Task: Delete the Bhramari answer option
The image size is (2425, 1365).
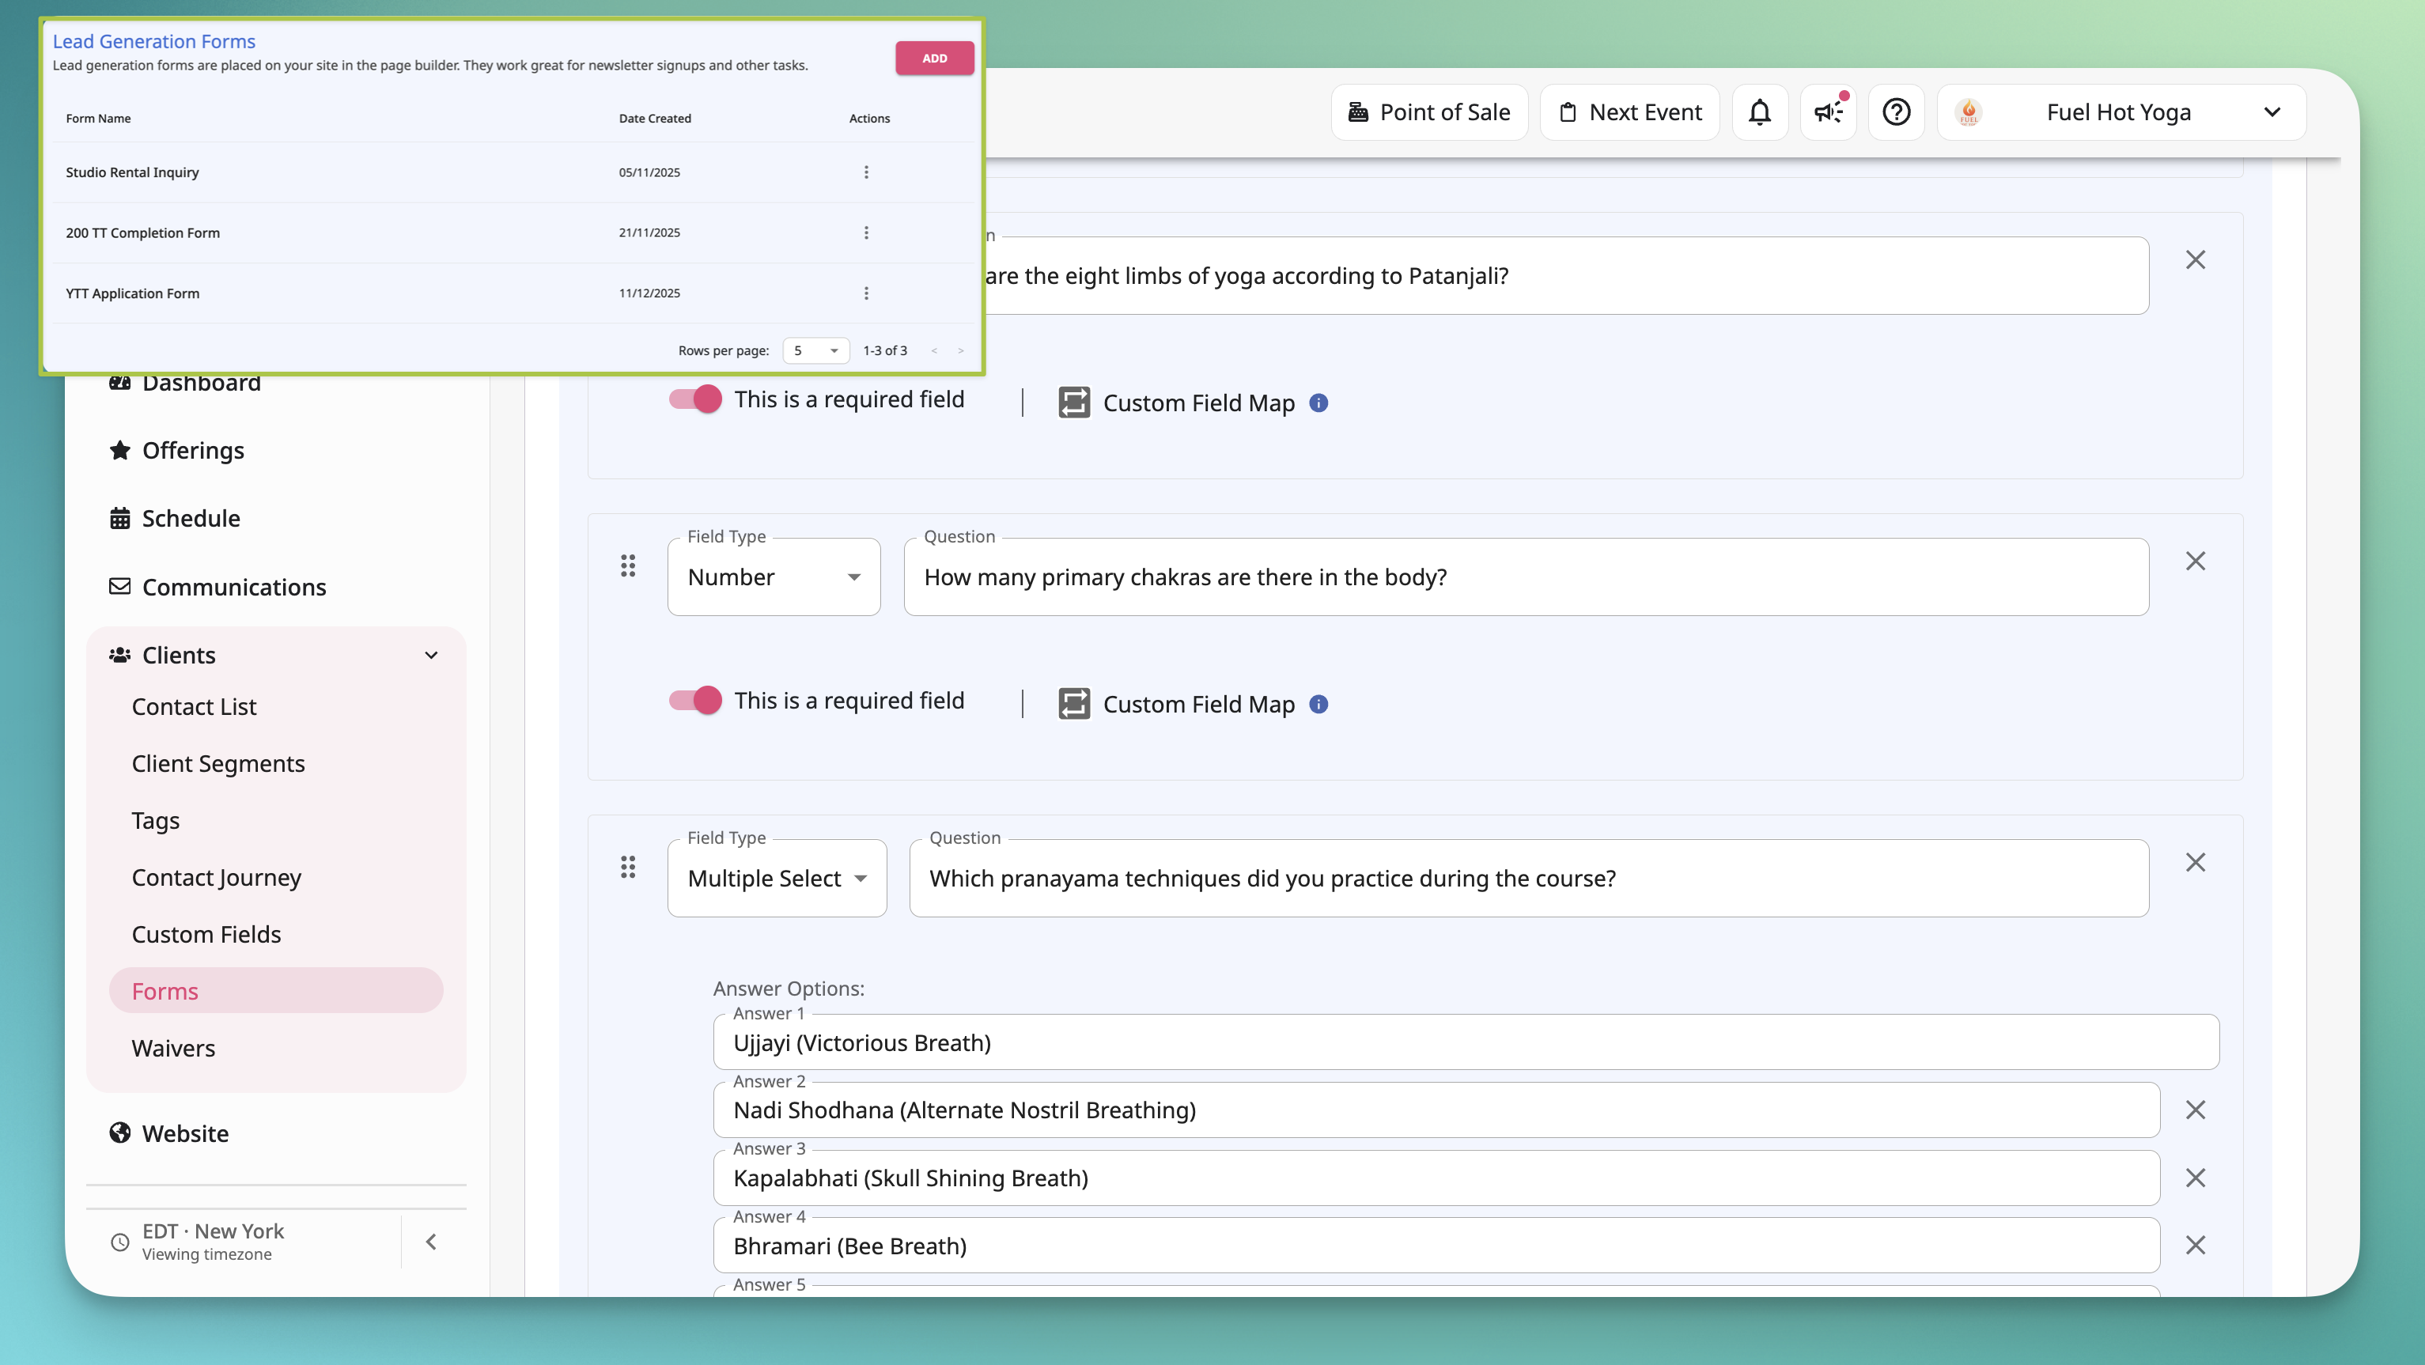Action: coord(2196,1246)
